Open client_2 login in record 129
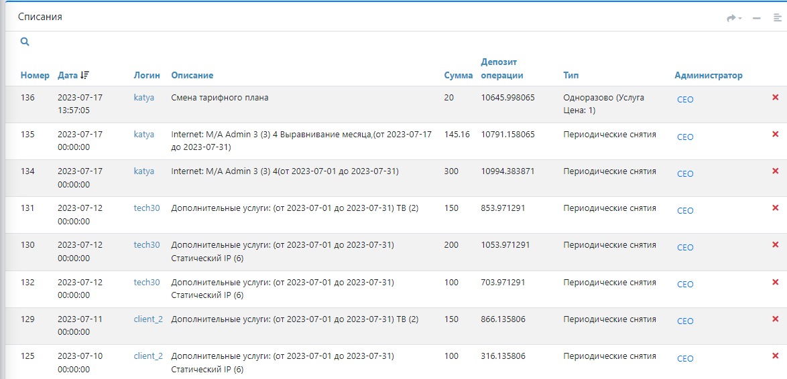 point(148,319)
